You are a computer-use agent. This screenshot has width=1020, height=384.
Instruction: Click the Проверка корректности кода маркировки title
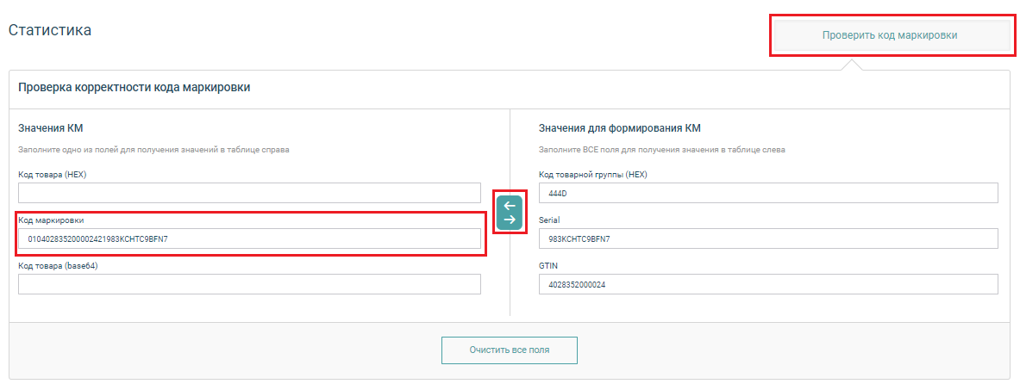(x=134, y=89)
